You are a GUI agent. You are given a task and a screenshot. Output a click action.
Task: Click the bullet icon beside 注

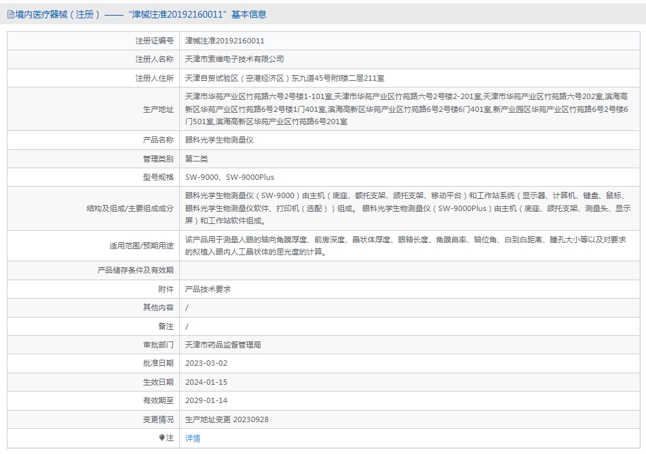click(x=162, y=438)
